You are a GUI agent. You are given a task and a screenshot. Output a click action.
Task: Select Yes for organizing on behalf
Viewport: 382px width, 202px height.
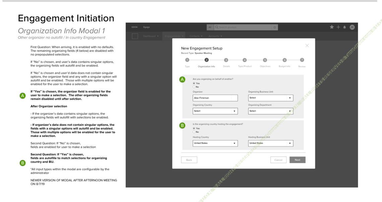(x=194, y=83)
